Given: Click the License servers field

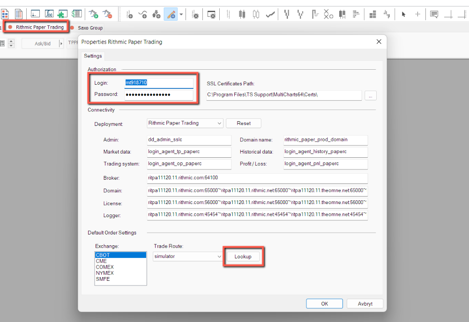Looking at the screenshot, I should pyautogui.click(x=257, y=203).
